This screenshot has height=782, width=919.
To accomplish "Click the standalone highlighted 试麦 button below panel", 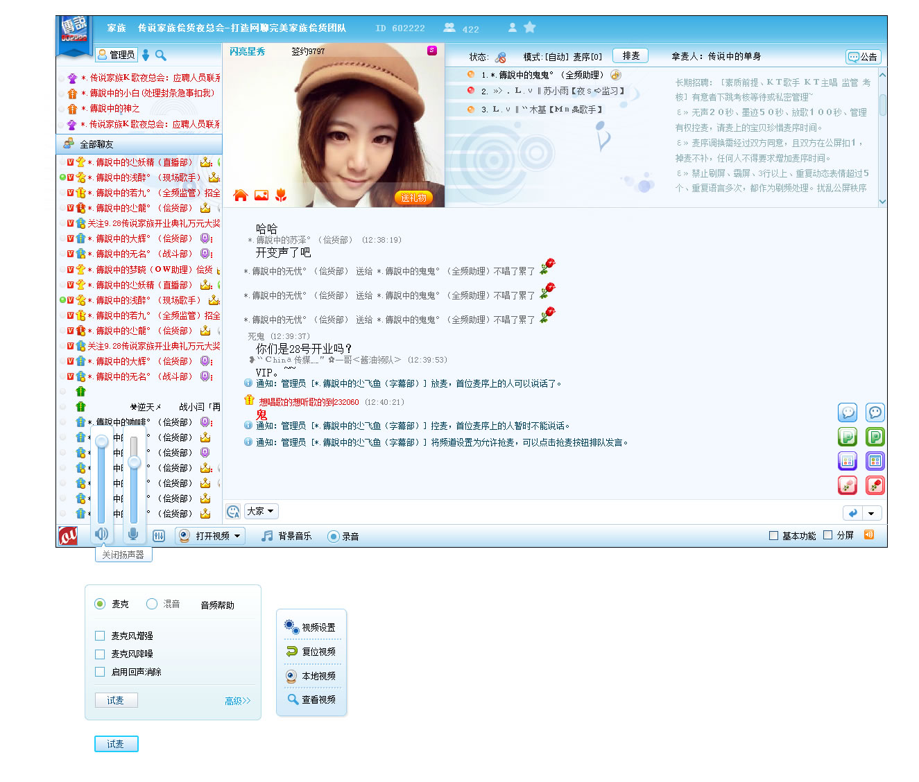I will (116, 744).
